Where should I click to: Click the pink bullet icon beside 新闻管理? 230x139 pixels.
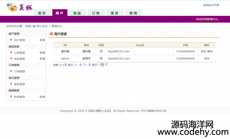click(x=11, y=96)
